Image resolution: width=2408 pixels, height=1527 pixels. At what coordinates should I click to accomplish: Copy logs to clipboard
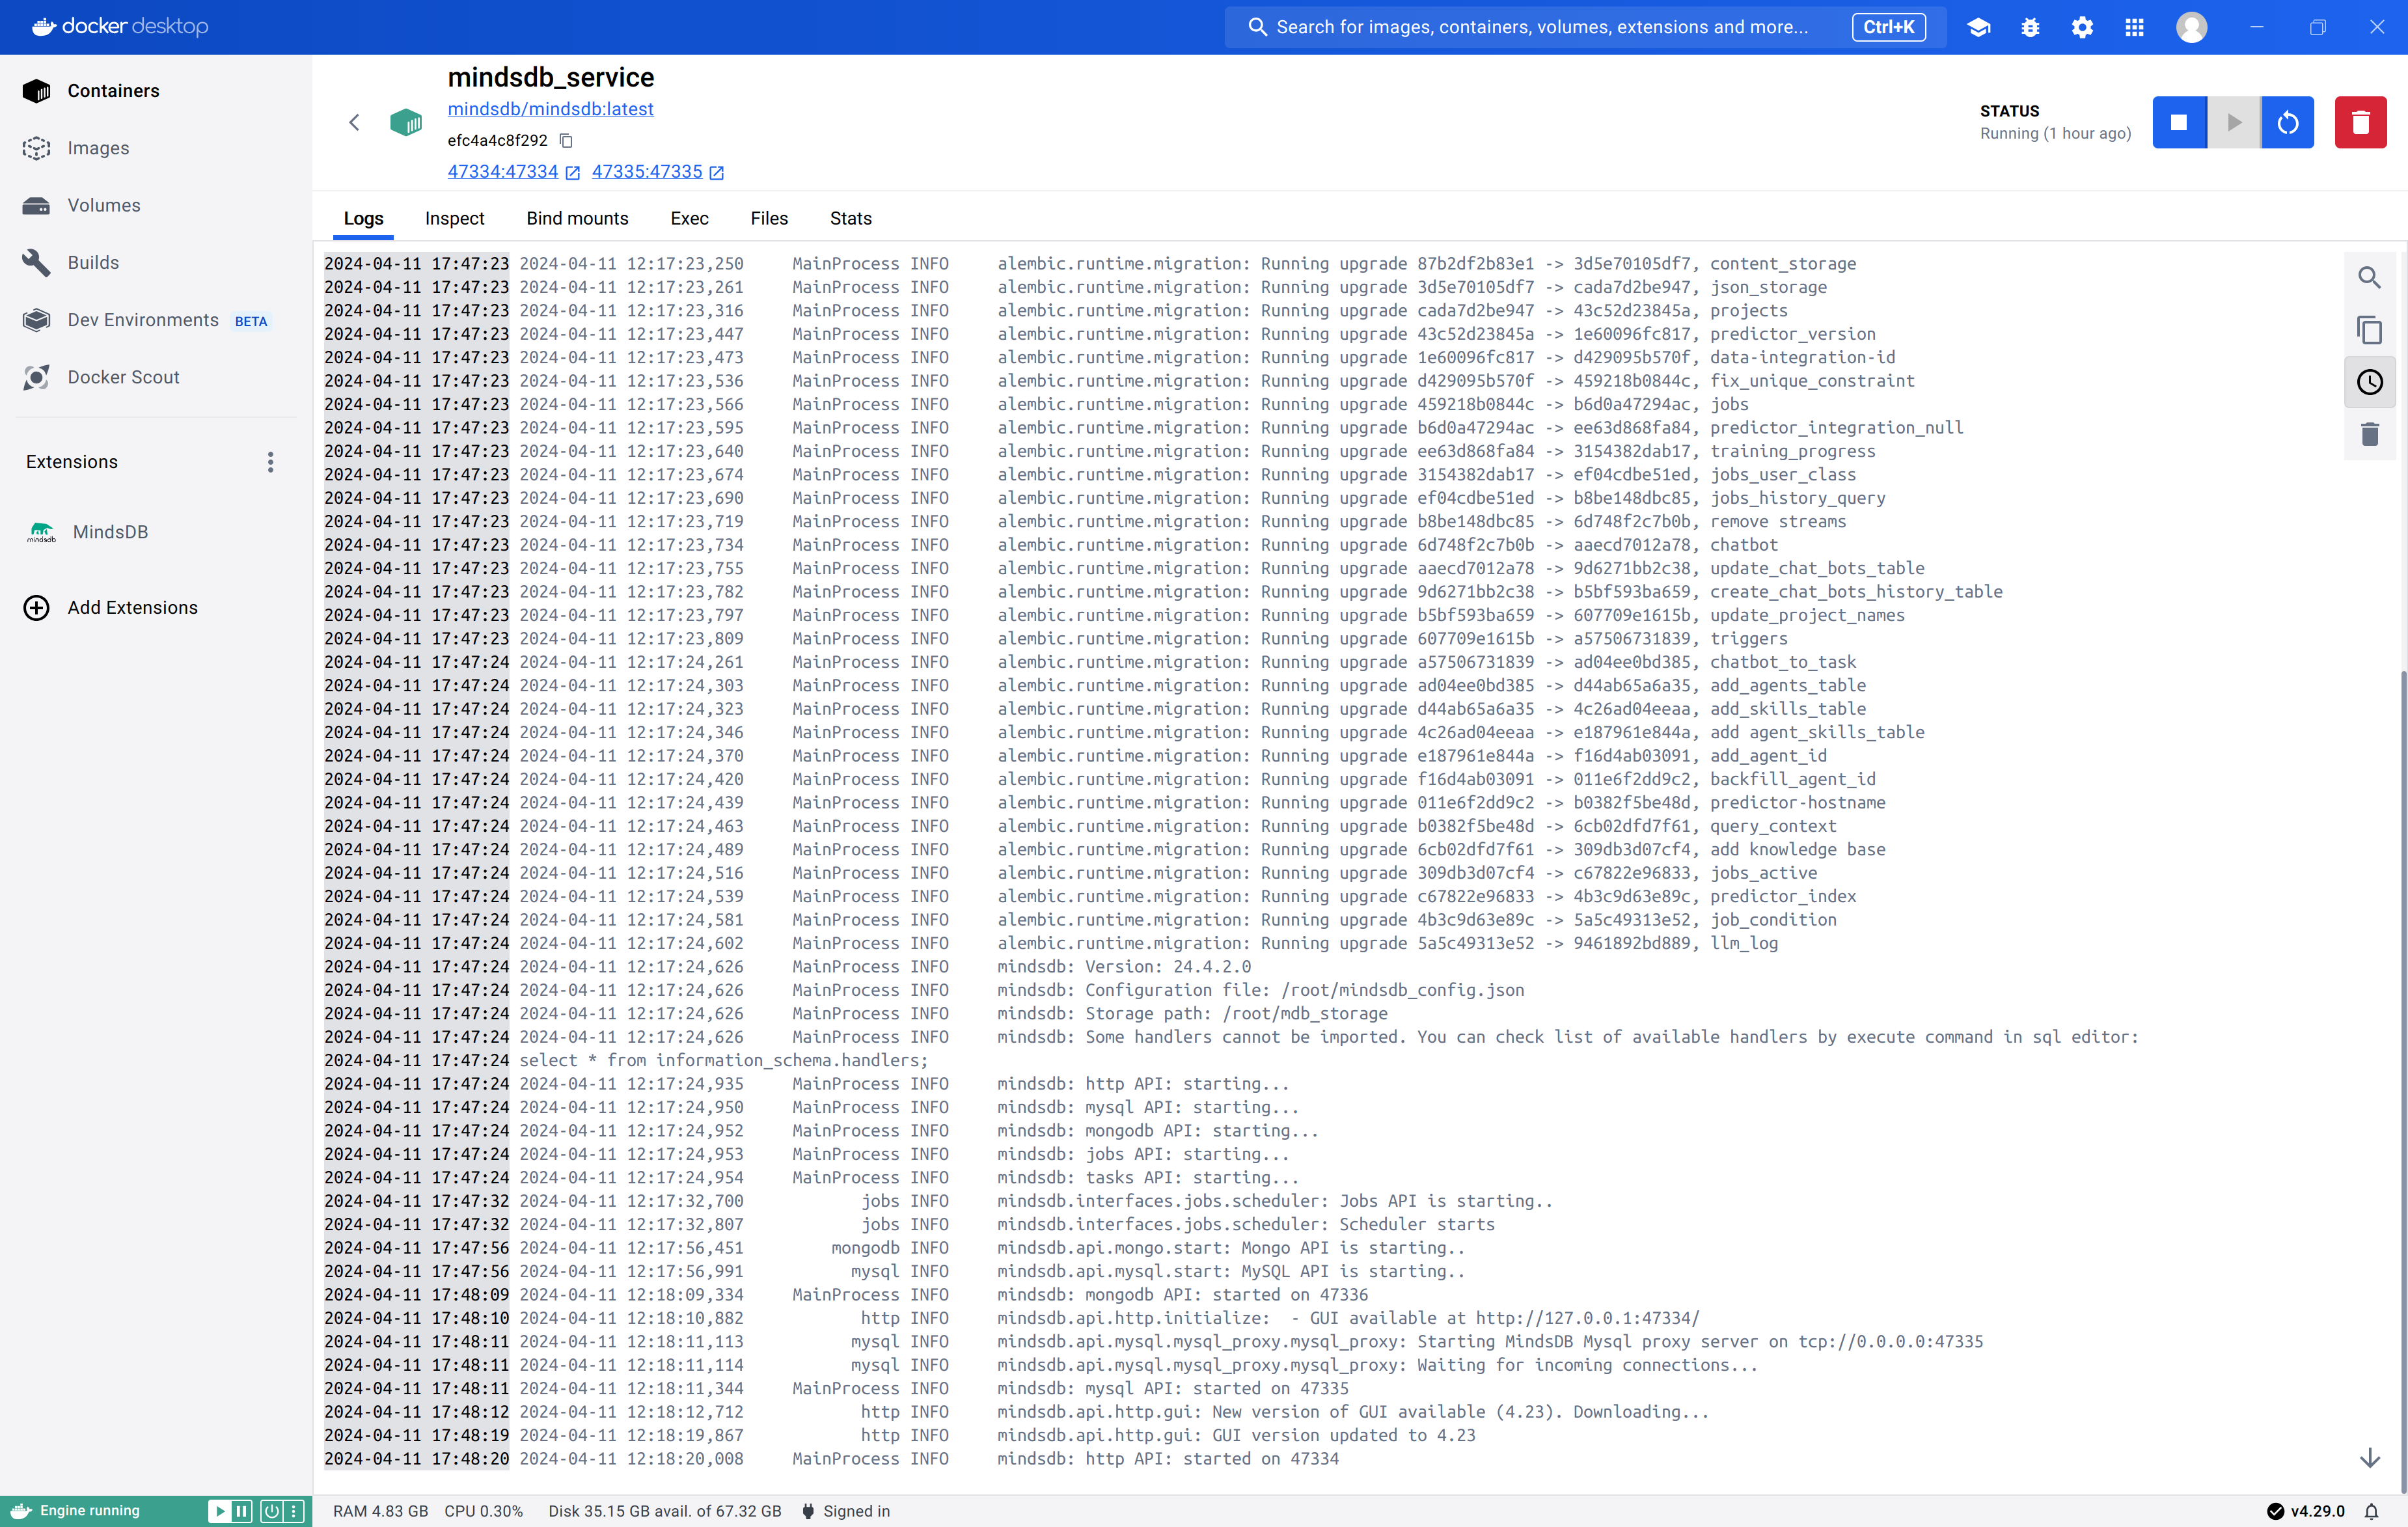point(2369,330)
